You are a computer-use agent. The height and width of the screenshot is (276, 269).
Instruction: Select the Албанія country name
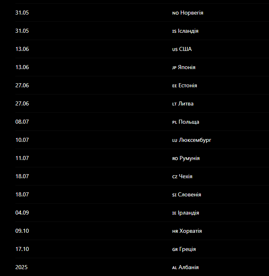[x=189, y=267]
